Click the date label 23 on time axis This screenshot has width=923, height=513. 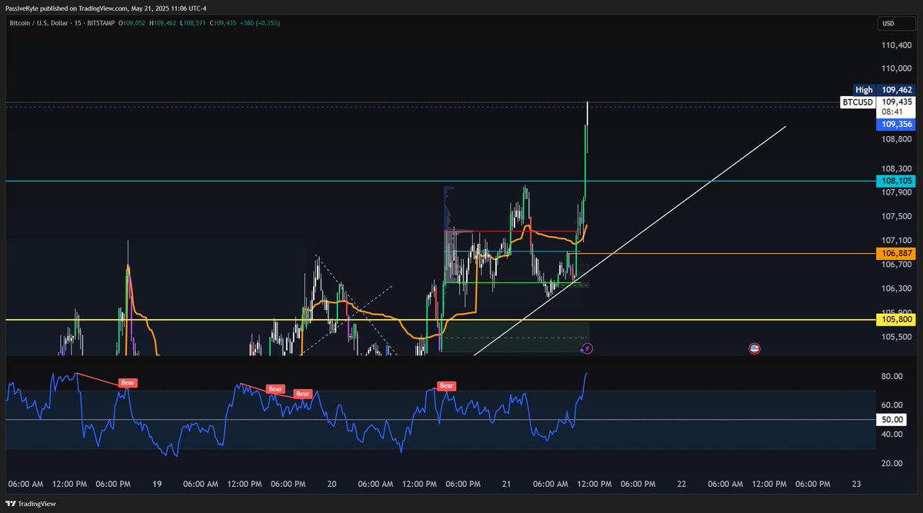[x=856, y=485]
